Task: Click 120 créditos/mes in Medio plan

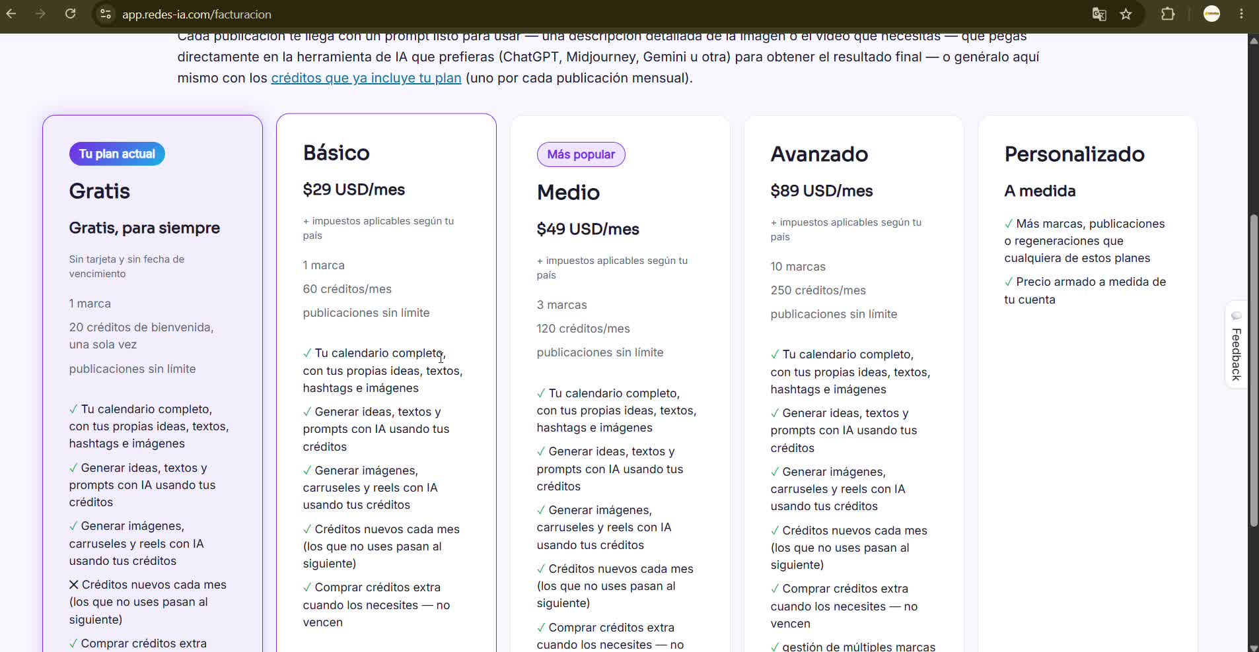Action: tap(583, 329)
